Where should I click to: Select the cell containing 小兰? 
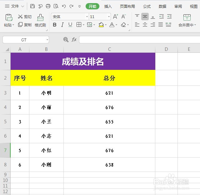click(x=46, y=121)
